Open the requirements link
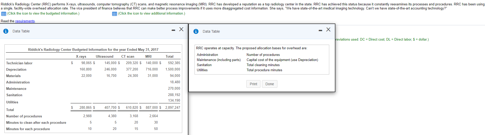 tap(25, 21)
